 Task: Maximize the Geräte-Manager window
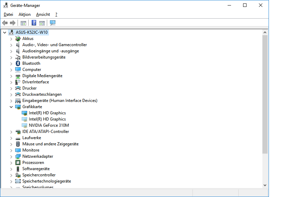coord(245,6)
